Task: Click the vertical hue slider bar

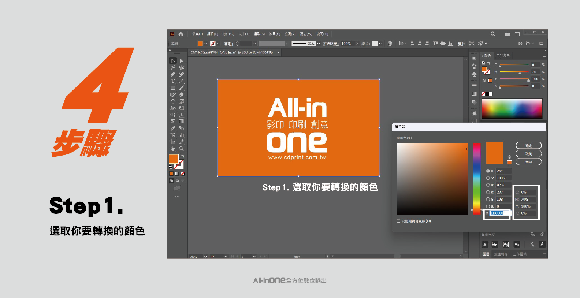Action: [x=477, y=179]
